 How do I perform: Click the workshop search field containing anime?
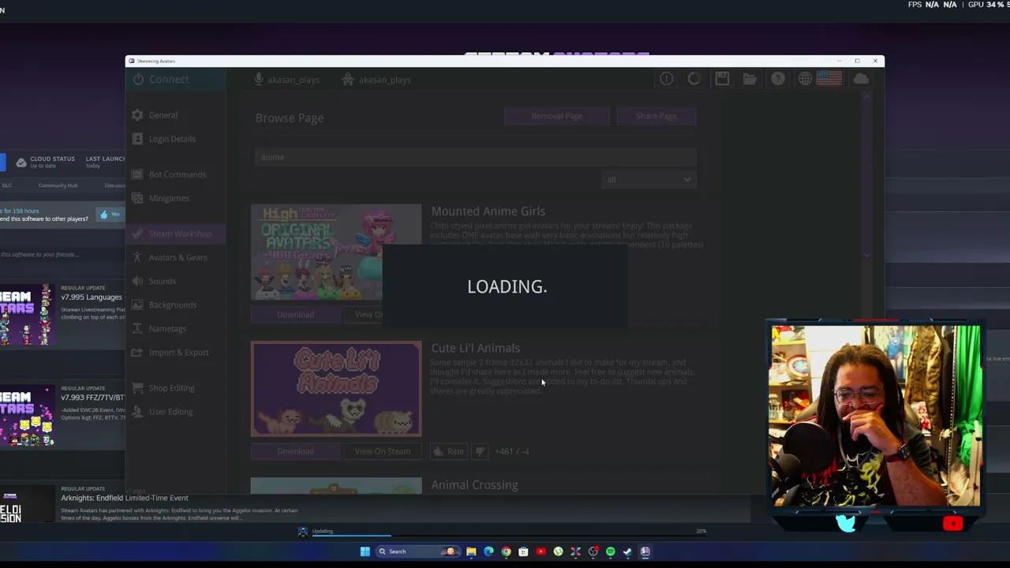tap(476, 157)
